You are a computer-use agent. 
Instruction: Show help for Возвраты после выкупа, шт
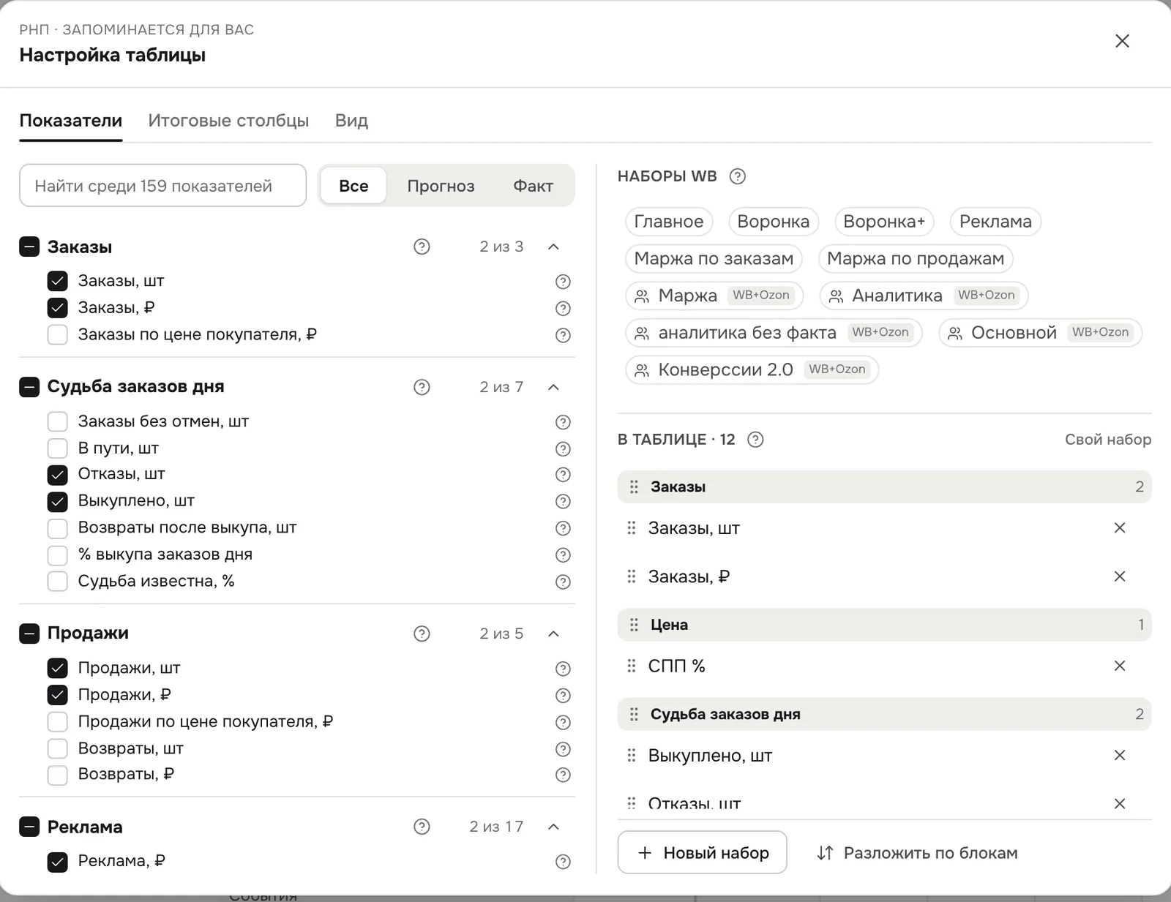point(563,528)
